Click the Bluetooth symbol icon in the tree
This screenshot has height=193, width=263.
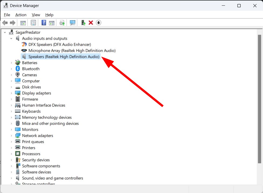18,69
